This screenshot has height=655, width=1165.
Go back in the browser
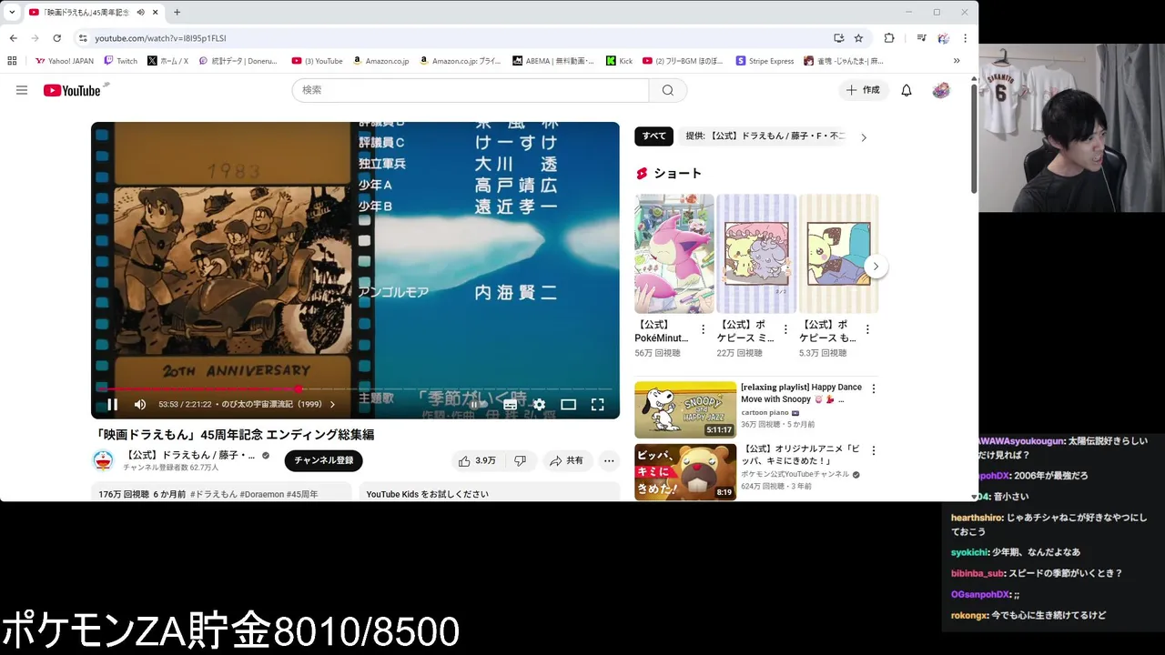[13, 38]
